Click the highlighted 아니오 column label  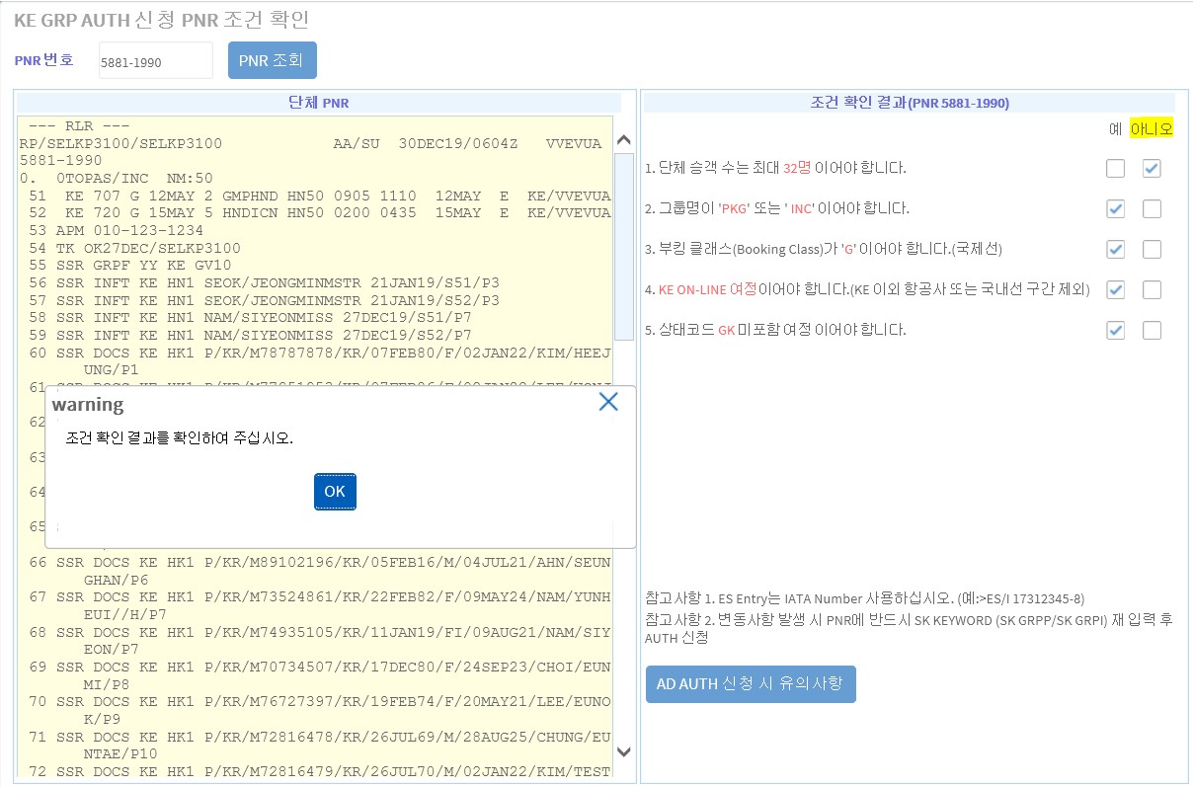(1152, 129)
